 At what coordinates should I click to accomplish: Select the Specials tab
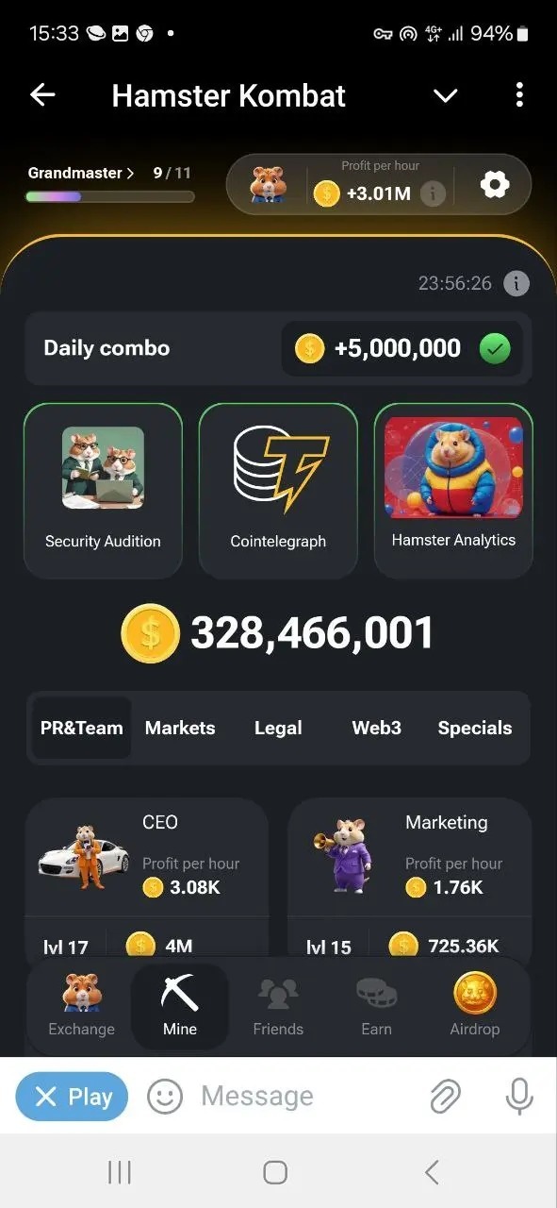click(475, 728)
